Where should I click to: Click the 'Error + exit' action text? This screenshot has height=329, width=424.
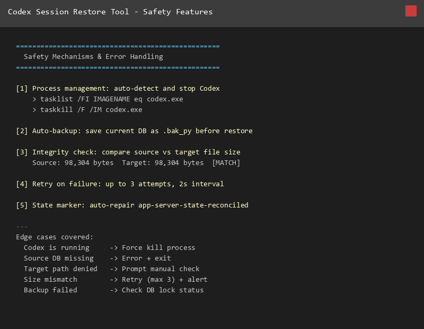click(x=146, y=258)
